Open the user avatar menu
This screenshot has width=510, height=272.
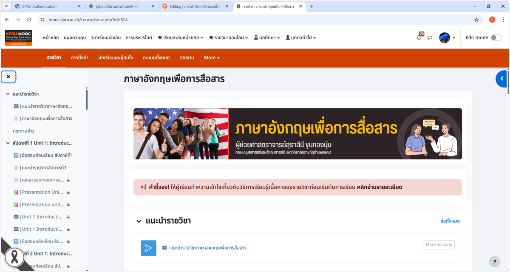click(447, 38)
